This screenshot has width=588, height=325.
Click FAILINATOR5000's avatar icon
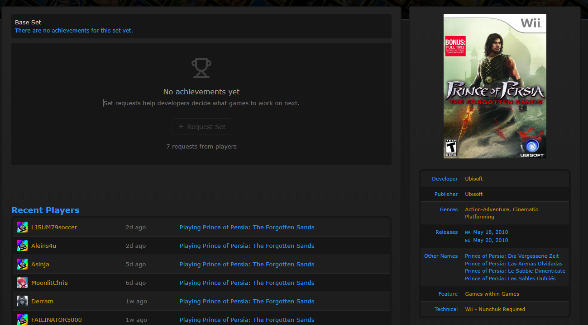pyautogui.click(x=22, y=320)
